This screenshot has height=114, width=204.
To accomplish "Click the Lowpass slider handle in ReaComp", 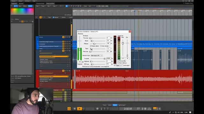I will [x=105, y=59].
